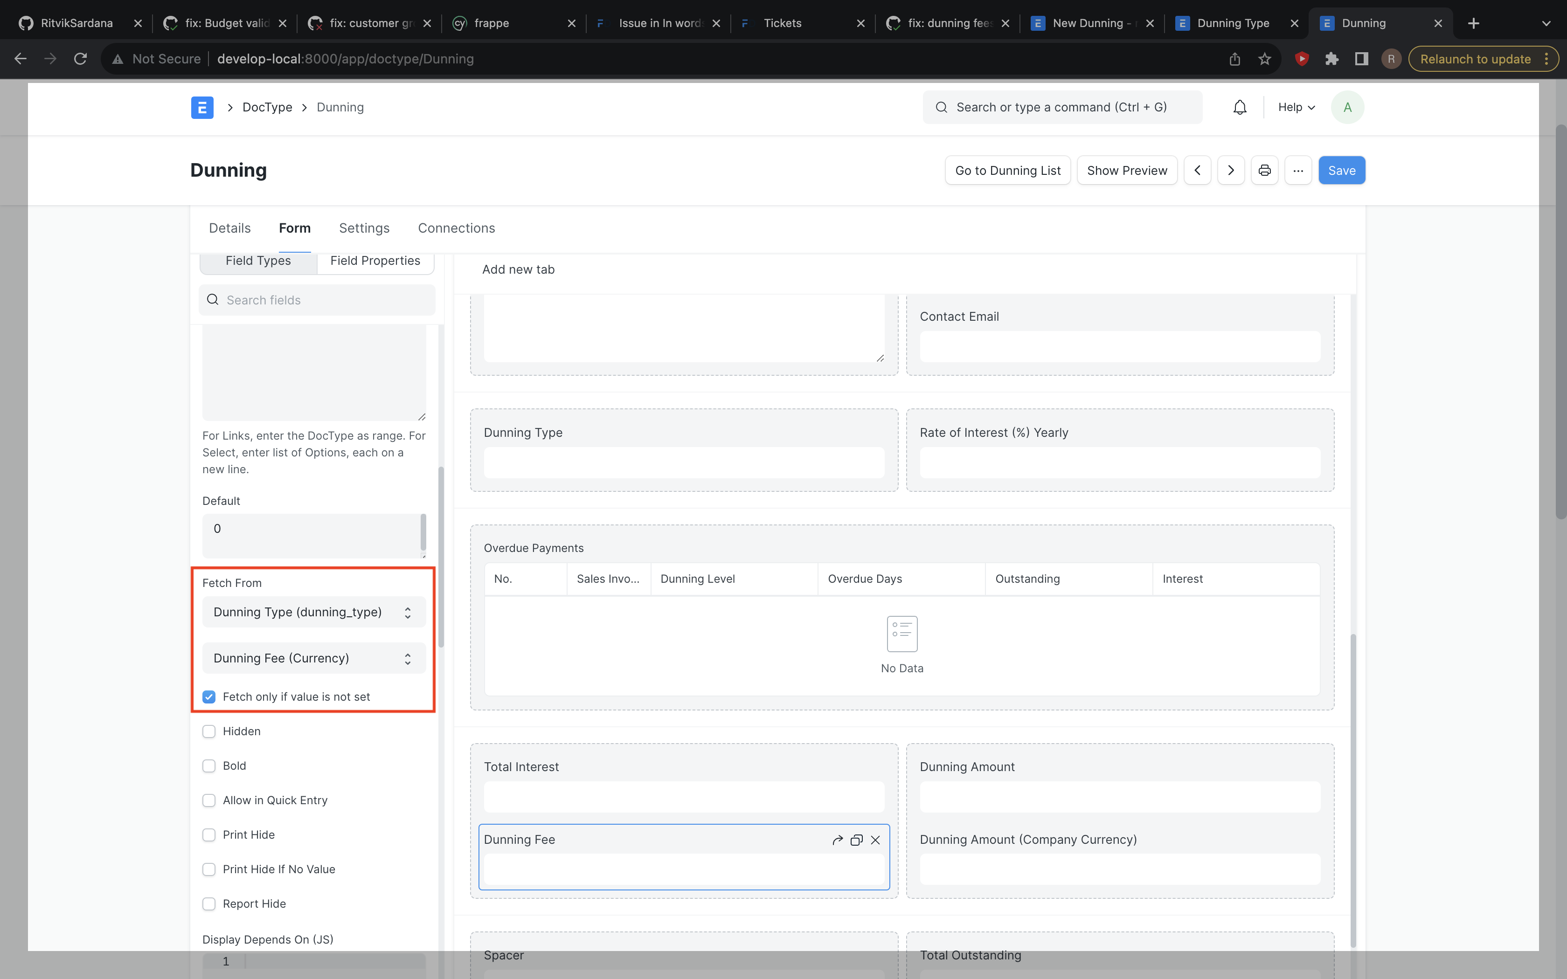Click Go to Dunning List
This screenshot has height=979, width=1567.
click(1007, 170)
